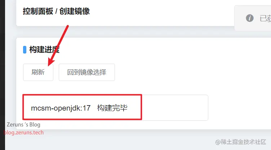This screenshot has height=150, width=271.
Task: Click the gray notification toast panel
Action: 253,18
